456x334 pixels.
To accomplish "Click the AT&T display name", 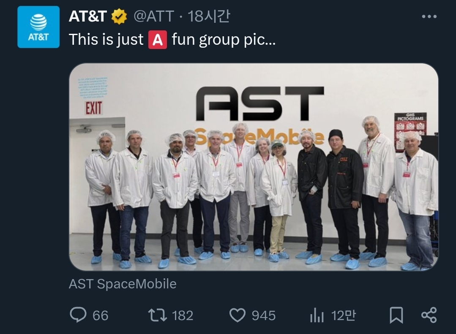I will coord(87,16).
